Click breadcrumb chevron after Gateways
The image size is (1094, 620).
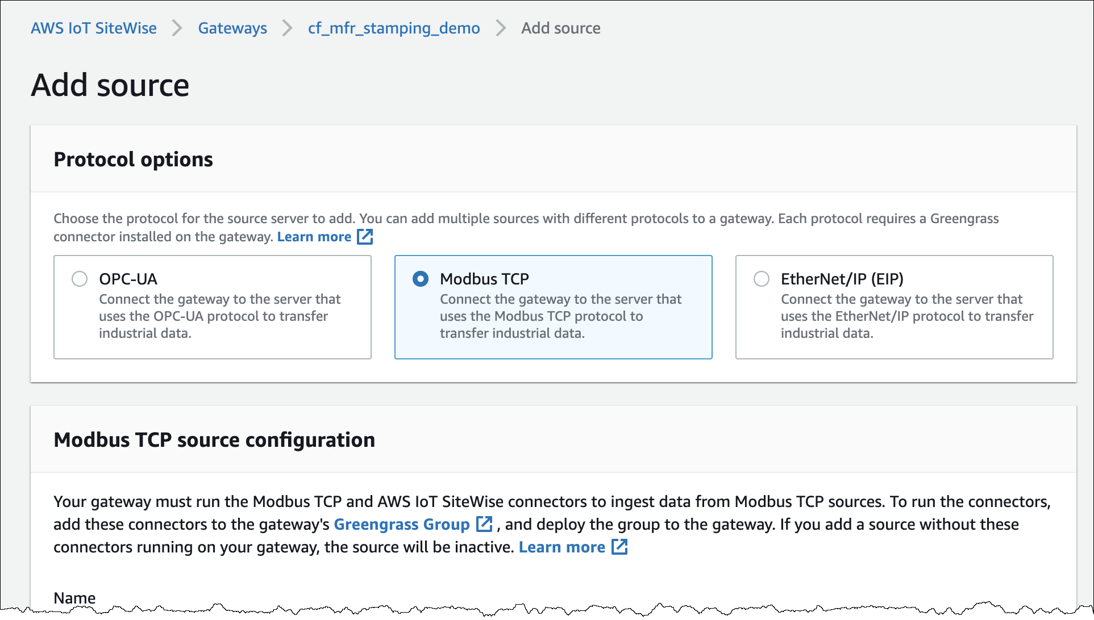point(288,28)
